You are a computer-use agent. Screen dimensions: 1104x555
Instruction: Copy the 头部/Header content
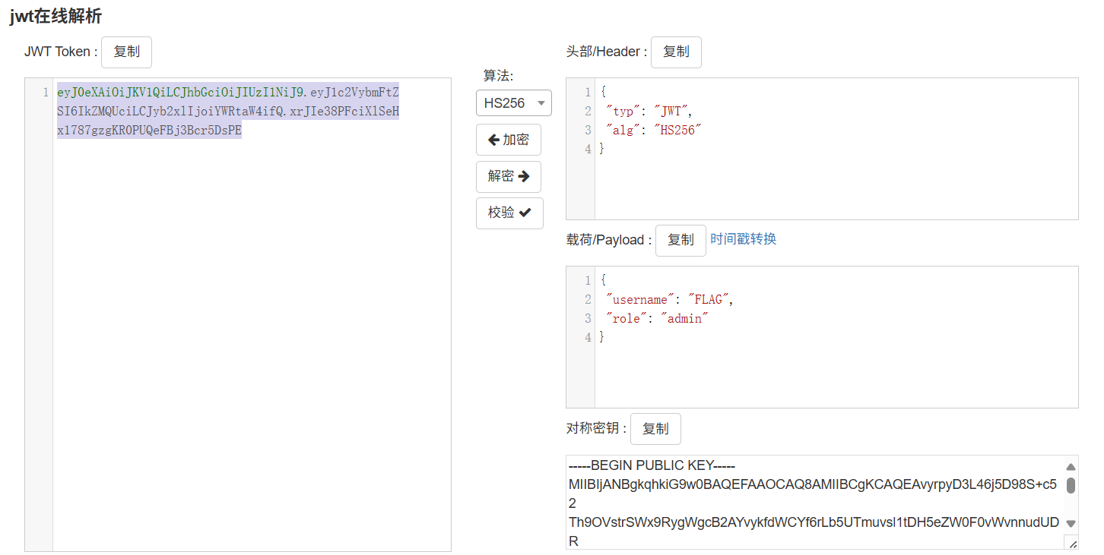676,52
